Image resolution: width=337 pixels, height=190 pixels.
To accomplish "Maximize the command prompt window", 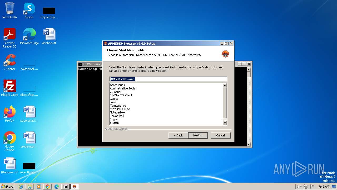I will pyautogui.click(x=244, y=64).
